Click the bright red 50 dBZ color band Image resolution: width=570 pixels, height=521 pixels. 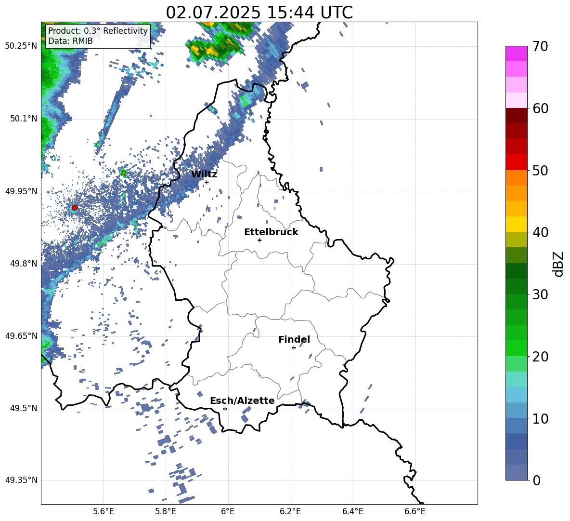coord(516,162)
